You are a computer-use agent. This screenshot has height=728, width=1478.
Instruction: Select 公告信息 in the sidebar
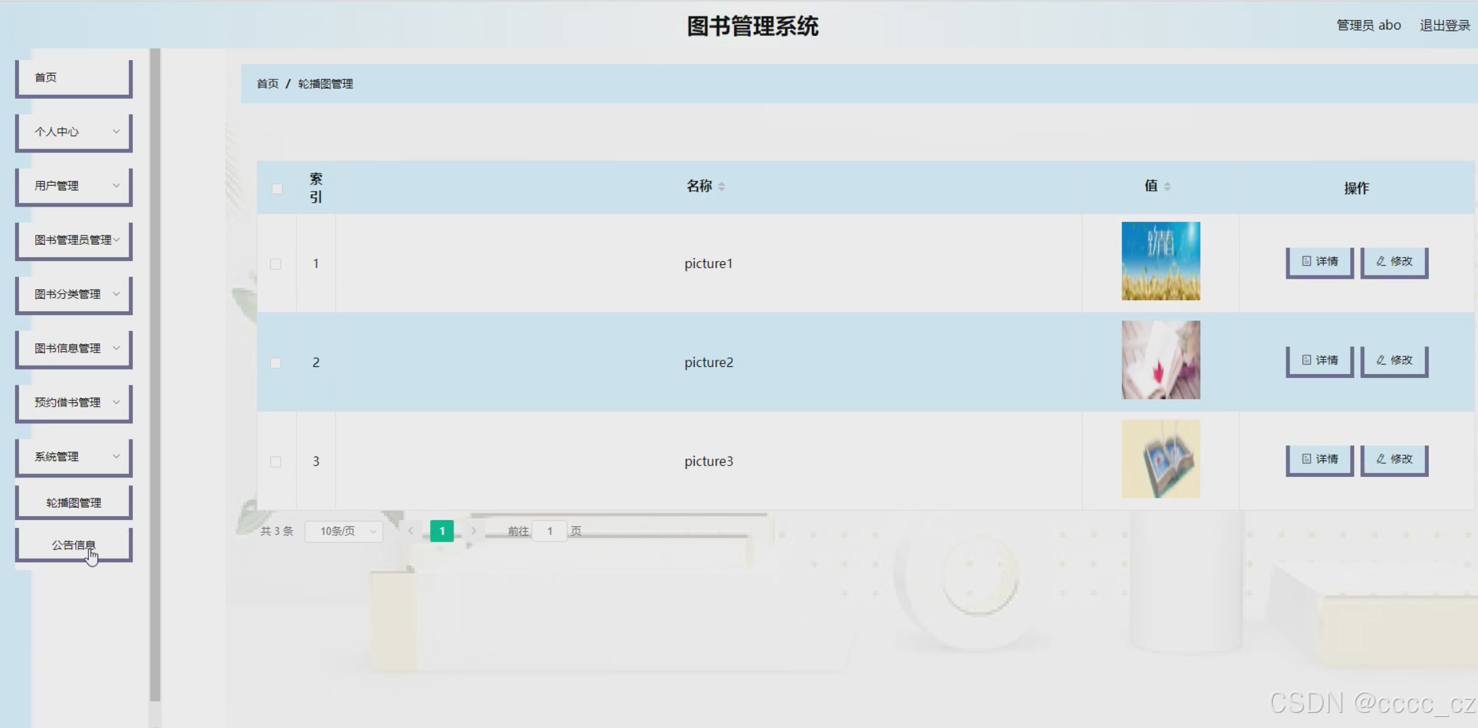[x=74, y=544]
